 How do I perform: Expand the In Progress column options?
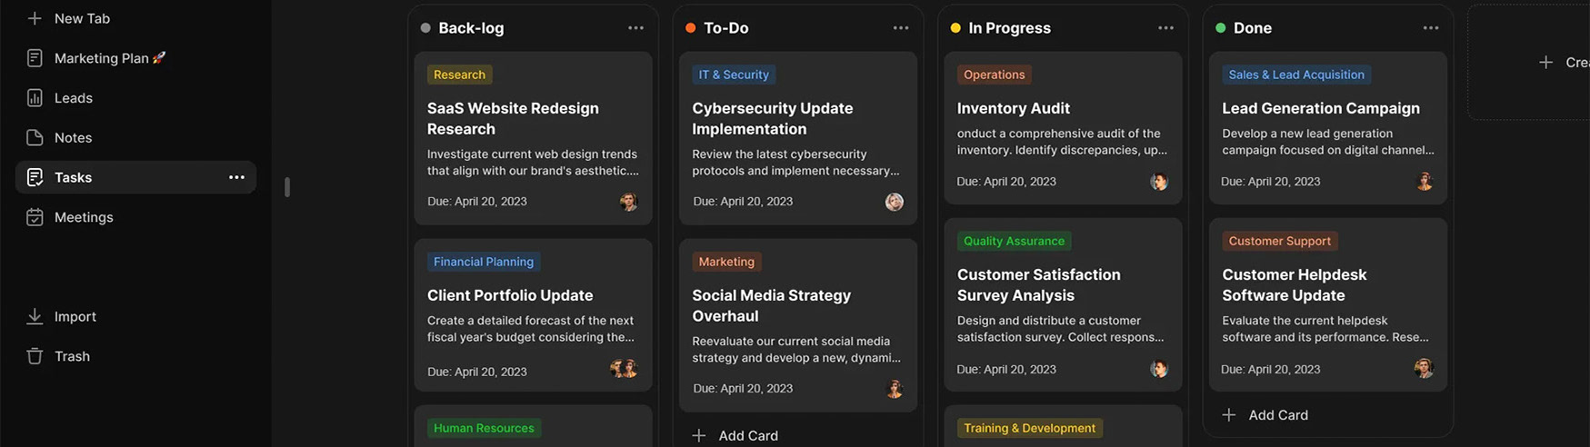pos(1165,28)
